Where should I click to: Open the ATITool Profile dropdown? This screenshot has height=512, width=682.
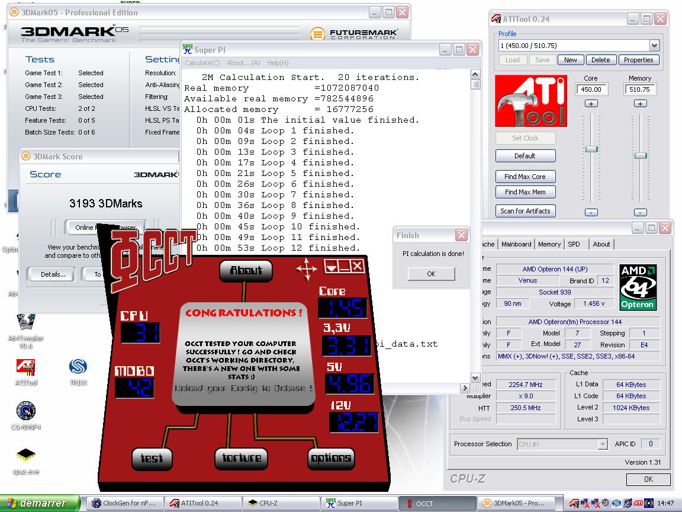pyautogui.click(x=654, y=45)
